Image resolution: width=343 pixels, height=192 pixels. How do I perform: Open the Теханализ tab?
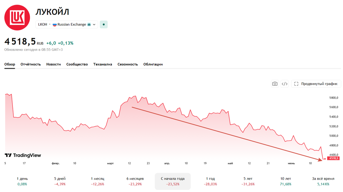pyautogui.click(x=103, y=64)
